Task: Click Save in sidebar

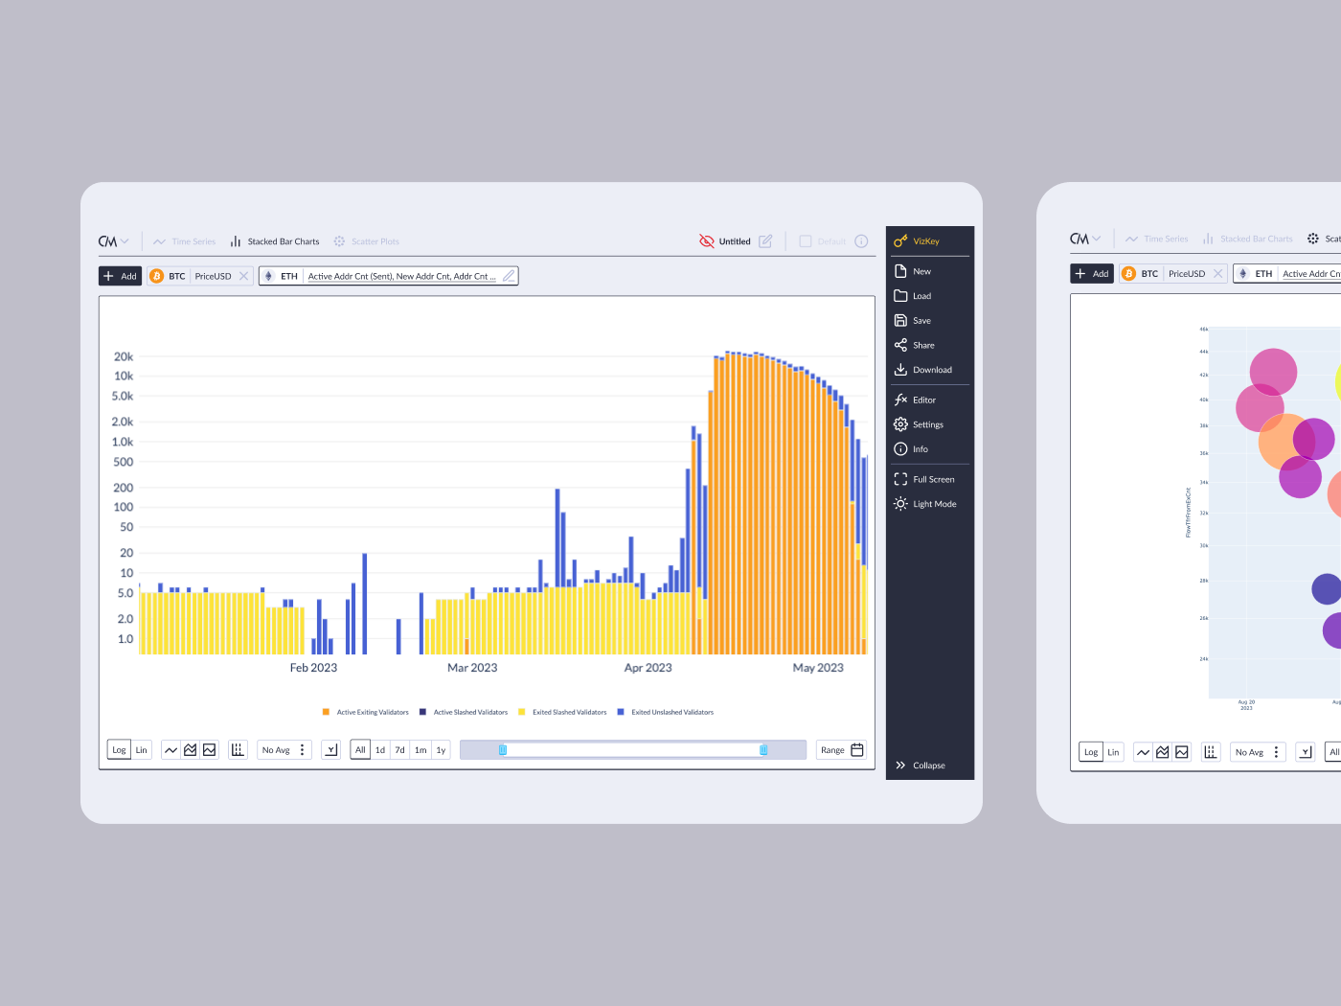Action: click(913, 321)
